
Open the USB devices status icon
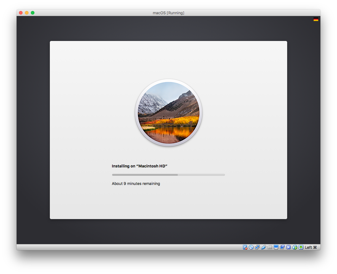click(x=264, y=247)
